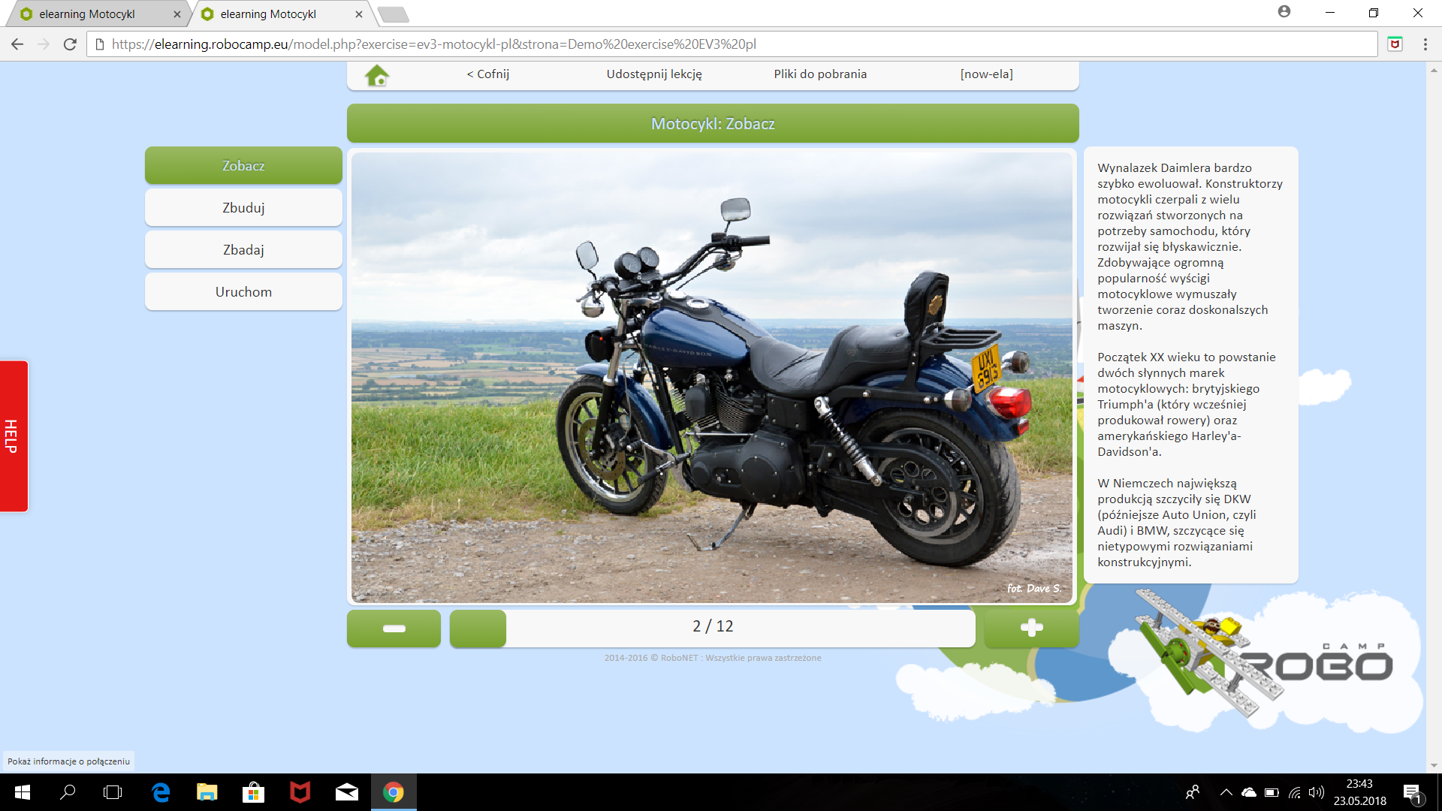Open Wi-Fi network tray icon
Viewport: 1442px width, 811px height.
coord(1294,792)
